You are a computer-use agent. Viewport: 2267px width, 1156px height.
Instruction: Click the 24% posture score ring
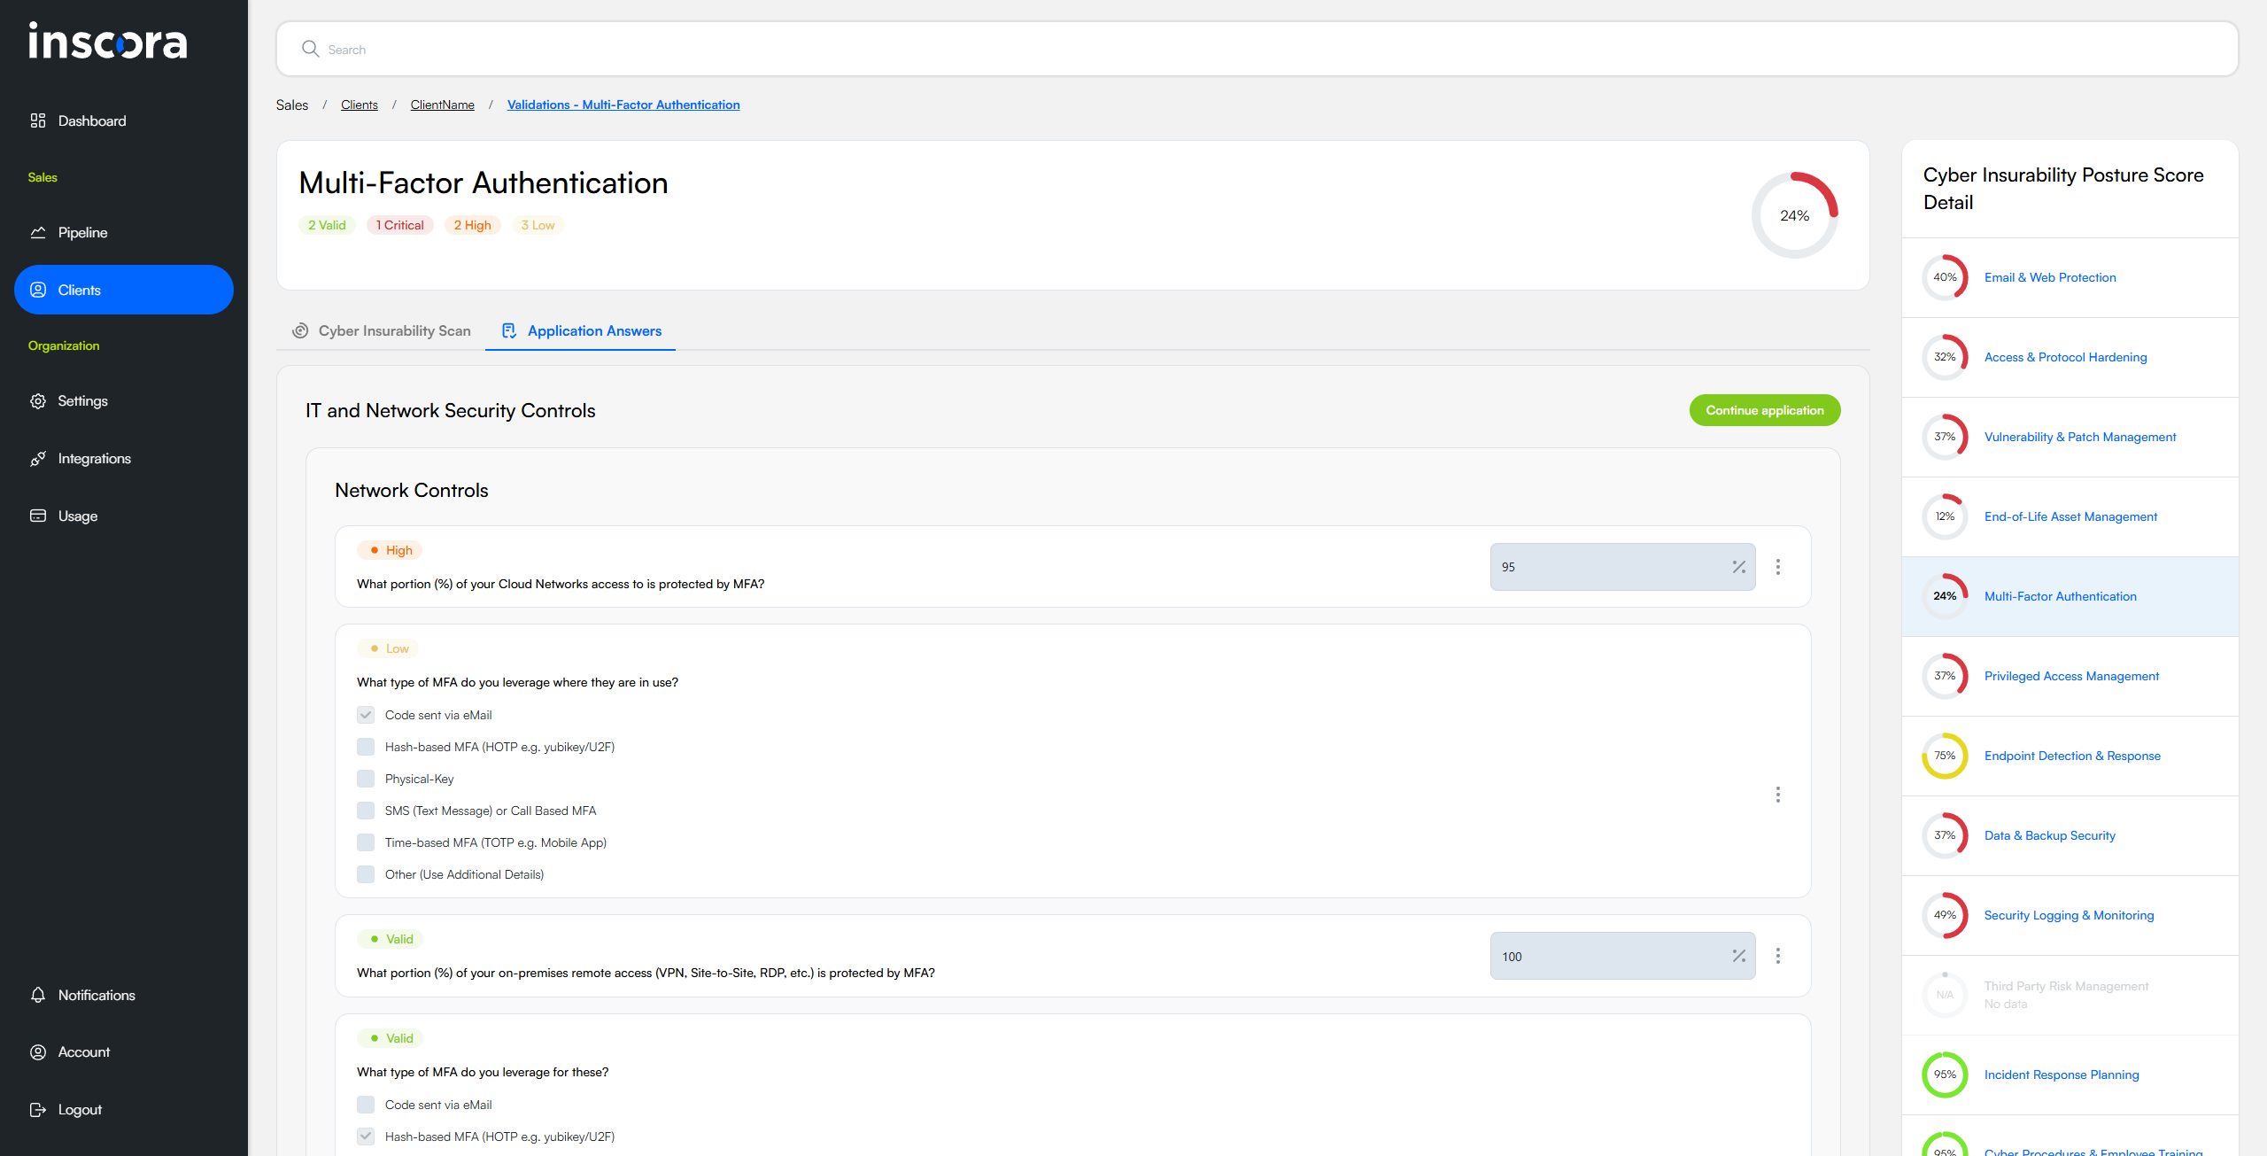click(x=1794, y=214)
